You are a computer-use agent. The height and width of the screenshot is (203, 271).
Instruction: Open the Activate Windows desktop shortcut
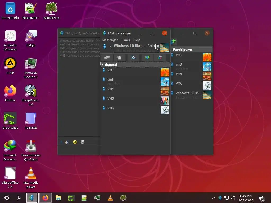point(10,40)
